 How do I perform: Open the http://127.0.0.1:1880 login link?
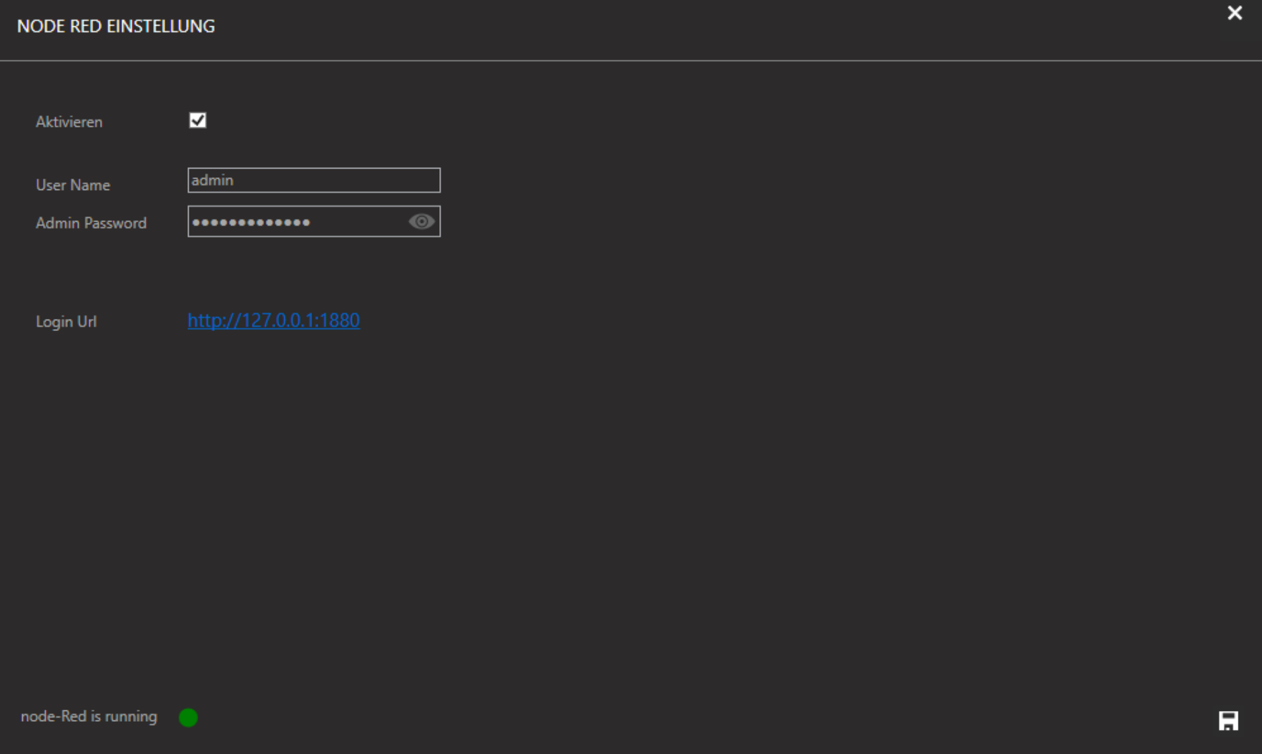pyautogui.click(x=273, y=320)
